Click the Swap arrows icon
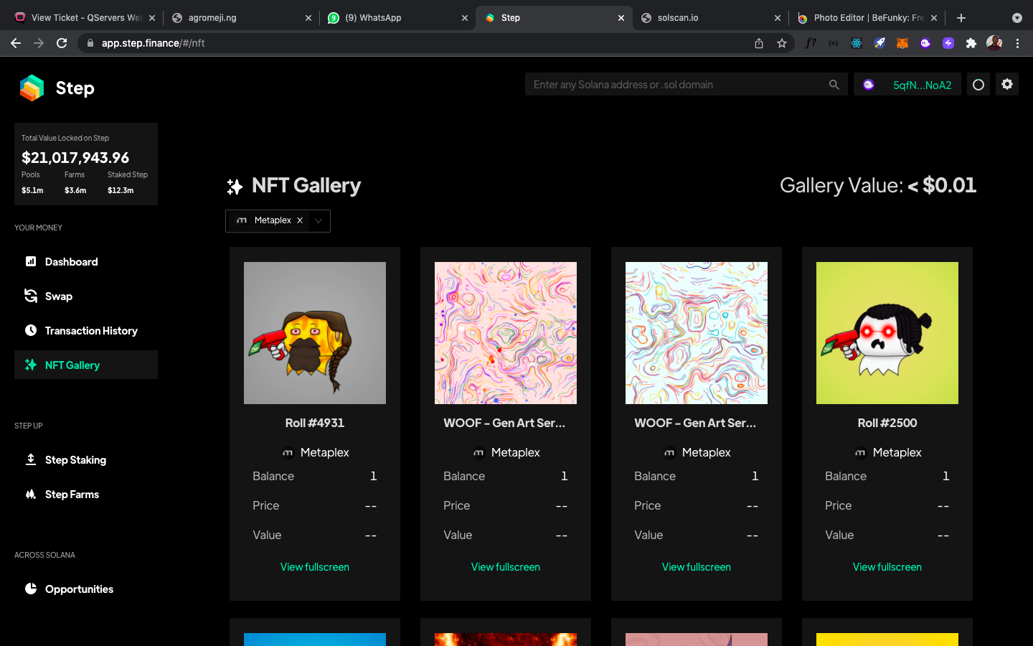Viewport: 1033px width, 646px height. [31, 296]
